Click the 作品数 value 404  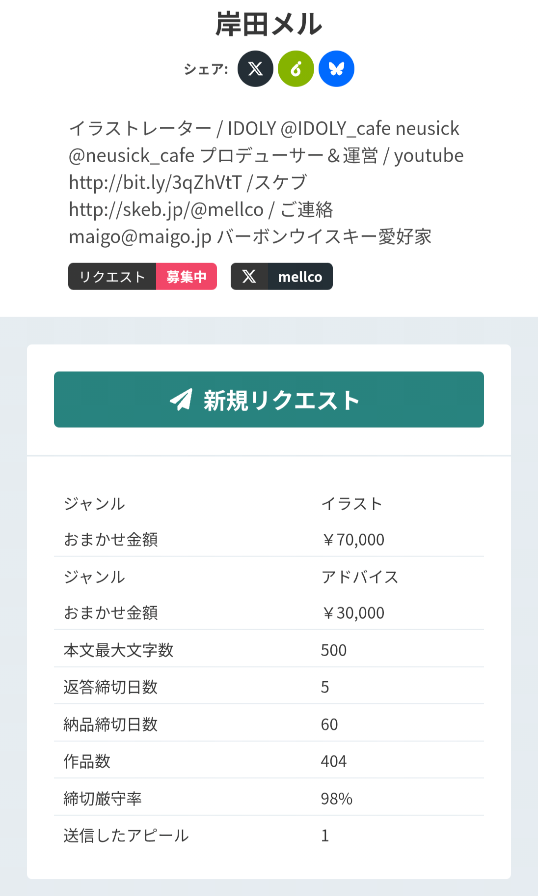[334, 761]
